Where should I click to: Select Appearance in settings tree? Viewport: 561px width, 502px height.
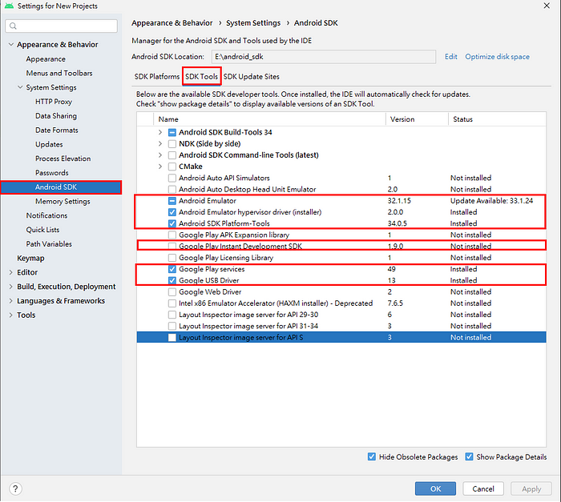[x=46, y=59]
